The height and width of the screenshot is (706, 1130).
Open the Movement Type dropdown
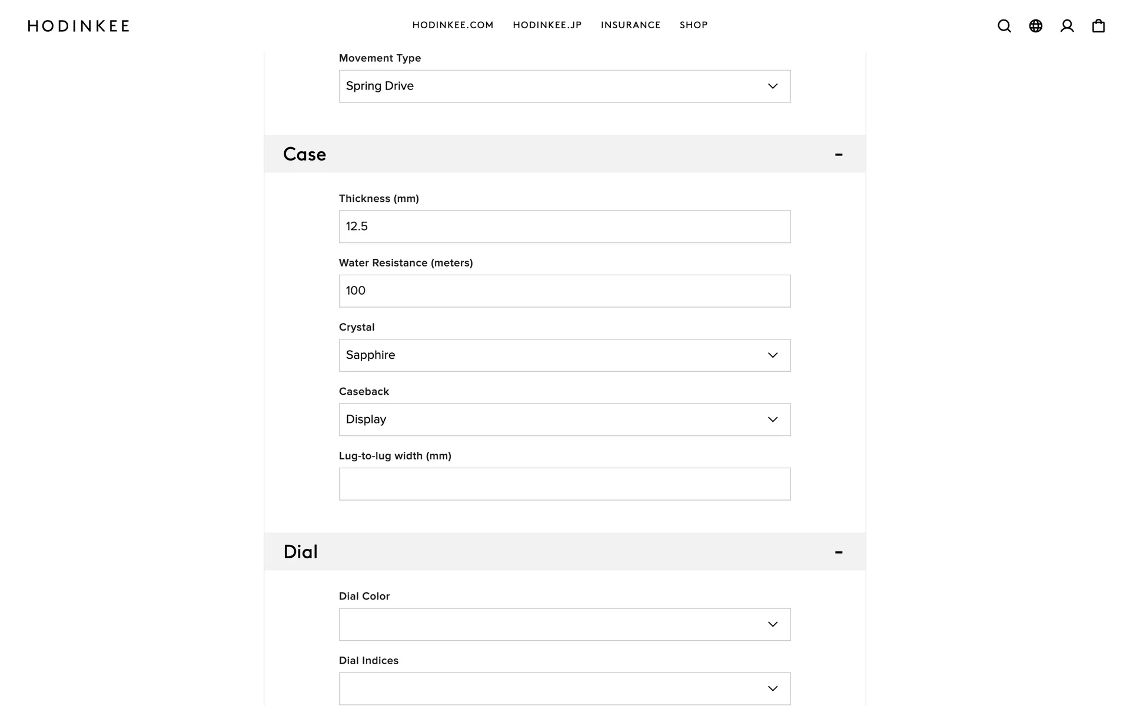(x=564, y=86)
